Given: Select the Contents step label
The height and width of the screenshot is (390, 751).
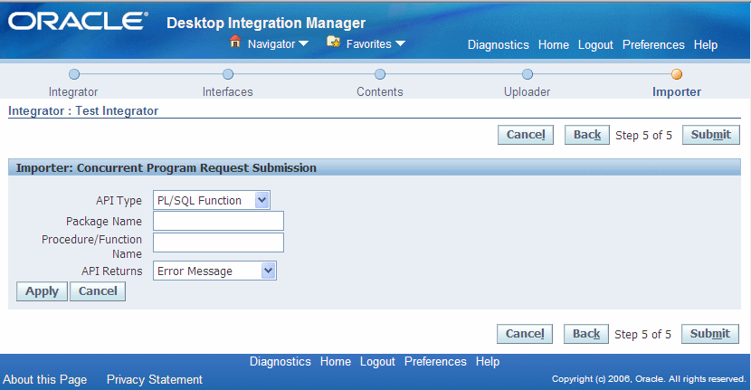Looking at the screenshot, I should 380,91.
